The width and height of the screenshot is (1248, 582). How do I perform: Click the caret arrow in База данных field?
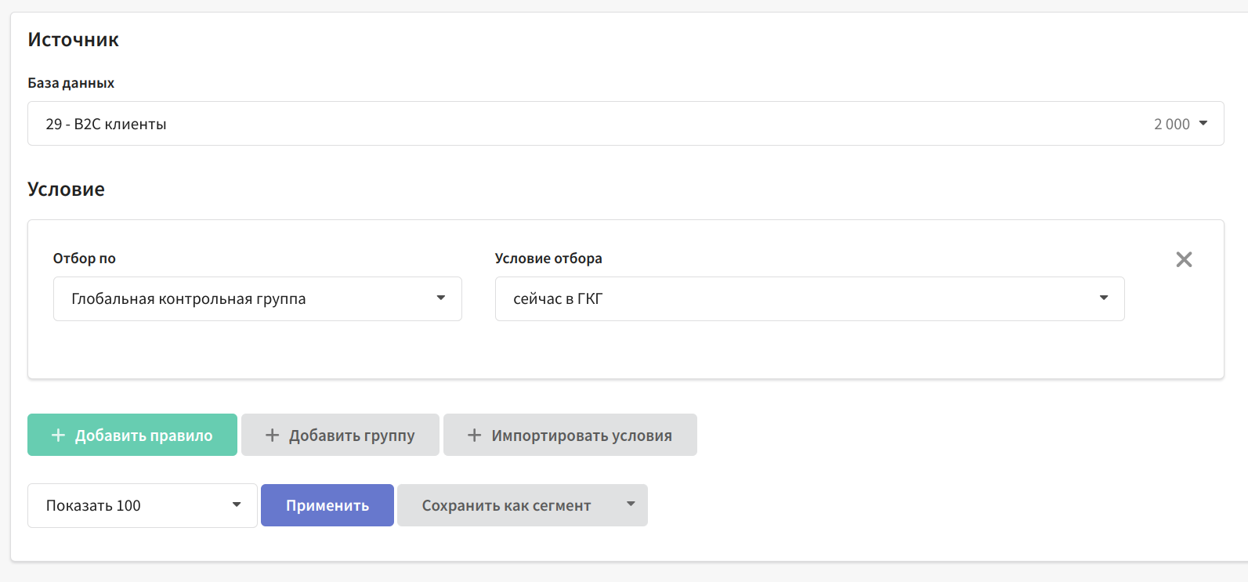click(1203, 123)
